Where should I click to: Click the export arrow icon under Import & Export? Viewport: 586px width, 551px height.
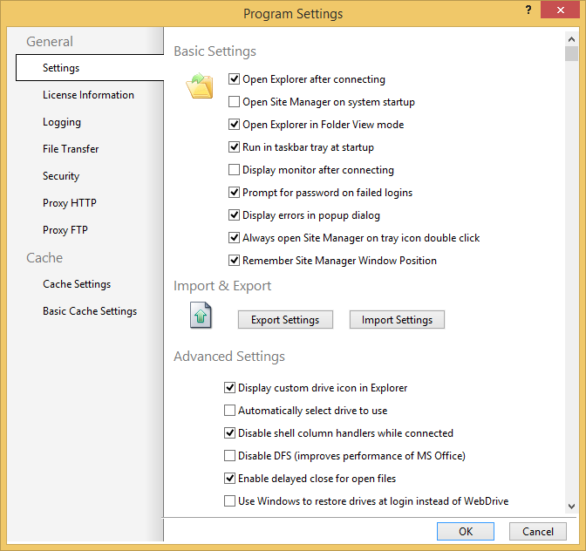(x=201, y=316)
